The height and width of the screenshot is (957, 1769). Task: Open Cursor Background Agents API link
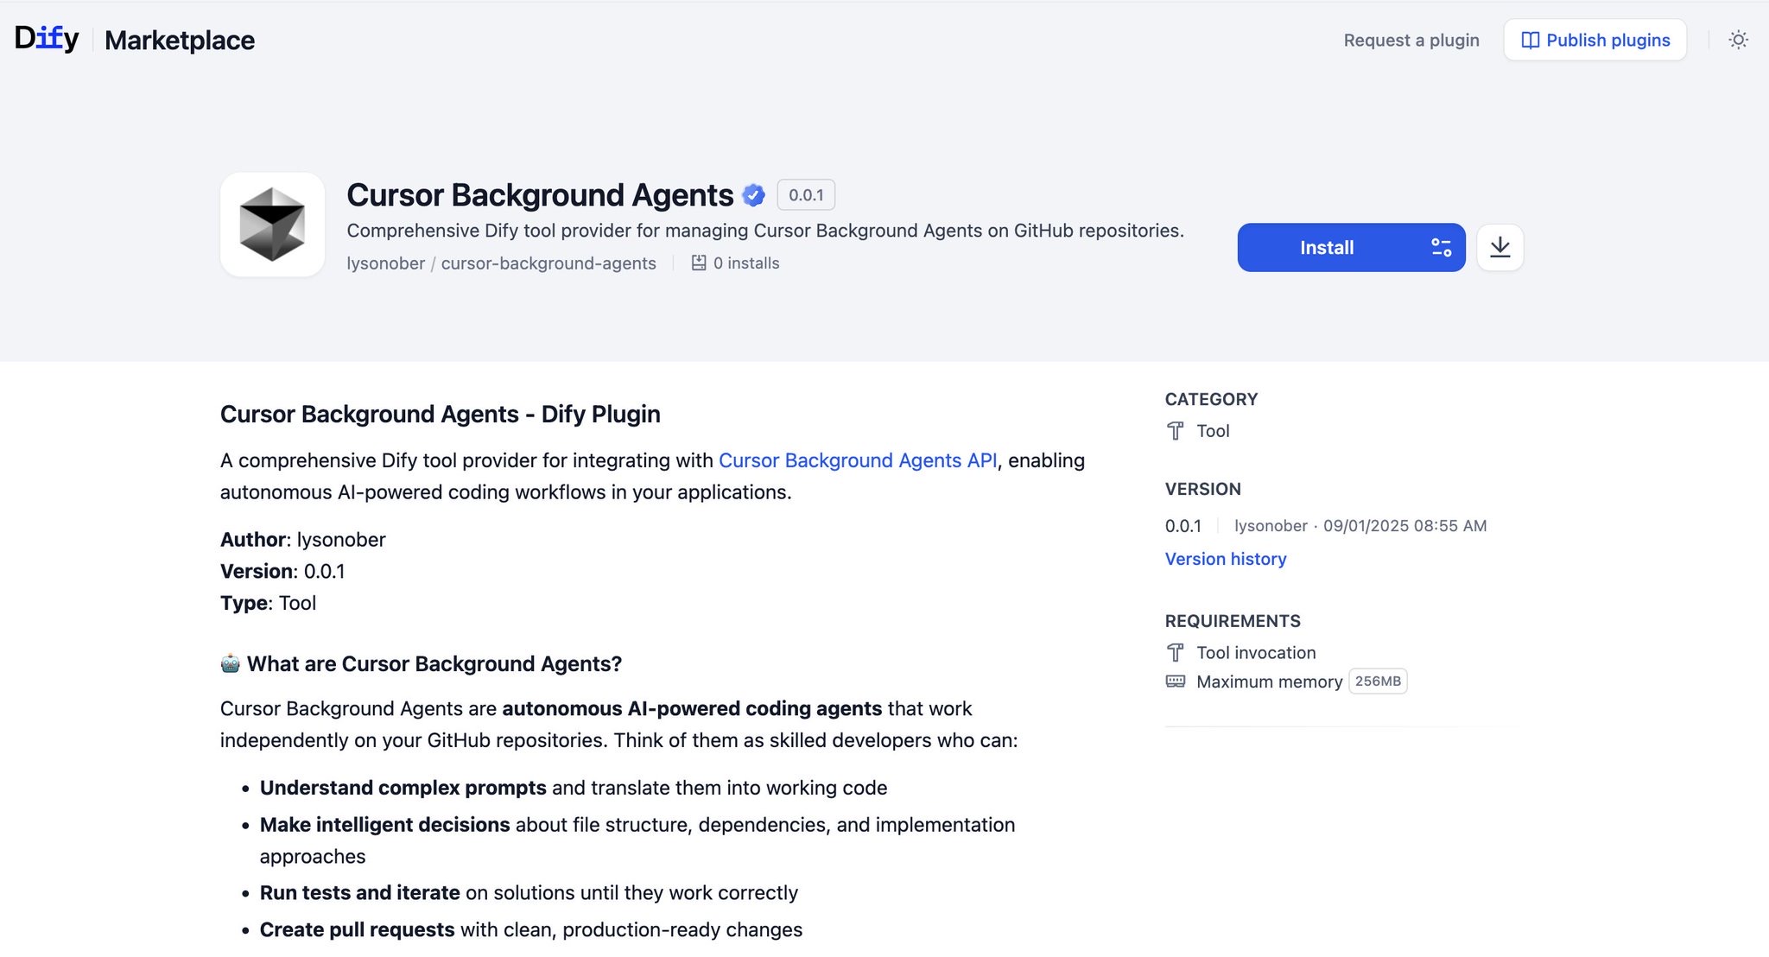(858, 460)
